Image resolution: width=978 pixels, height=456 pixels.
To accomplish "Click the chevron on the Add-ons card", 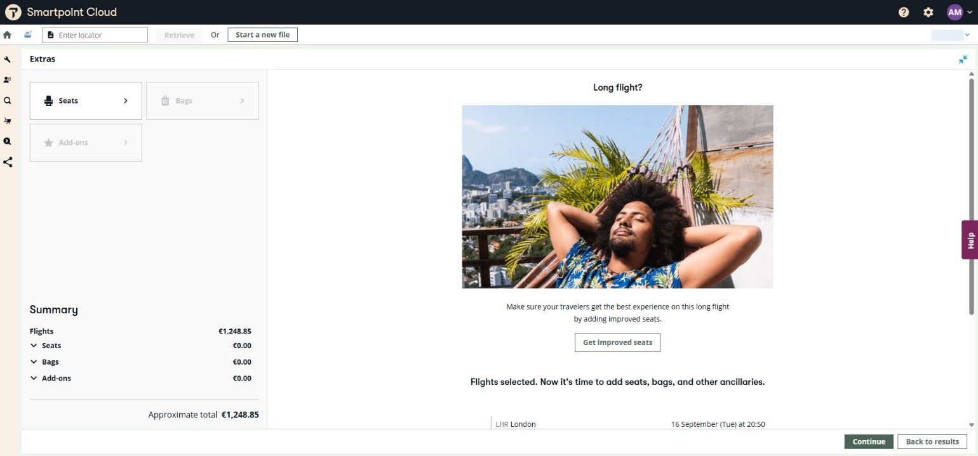I will point(126,143).
